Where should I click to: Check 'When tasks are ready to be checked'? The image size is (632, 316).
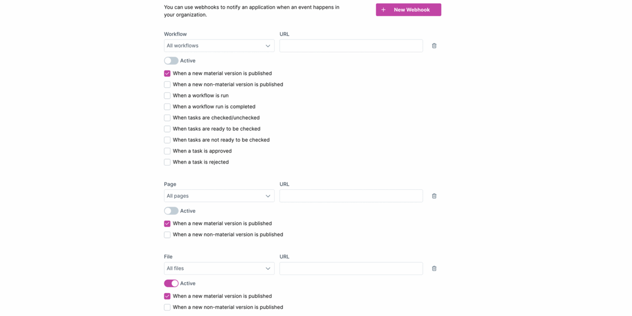pos(167,129)
